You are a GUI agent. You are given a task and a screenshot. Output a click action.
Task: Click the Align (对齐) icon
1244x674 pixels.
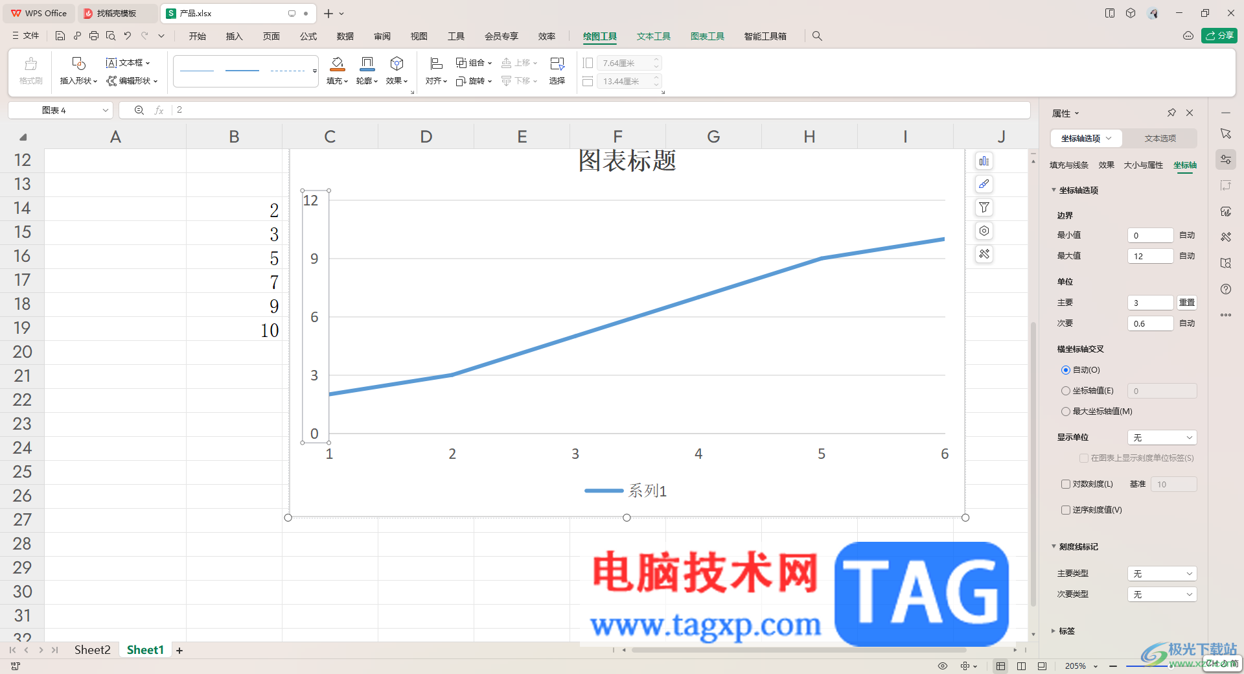click(436, 64)
